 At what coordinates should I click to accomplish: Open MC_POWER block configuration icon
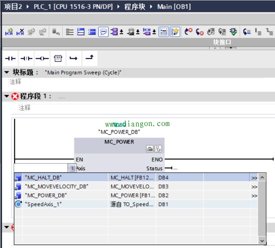pyautogui.click(x=150, y=149)
